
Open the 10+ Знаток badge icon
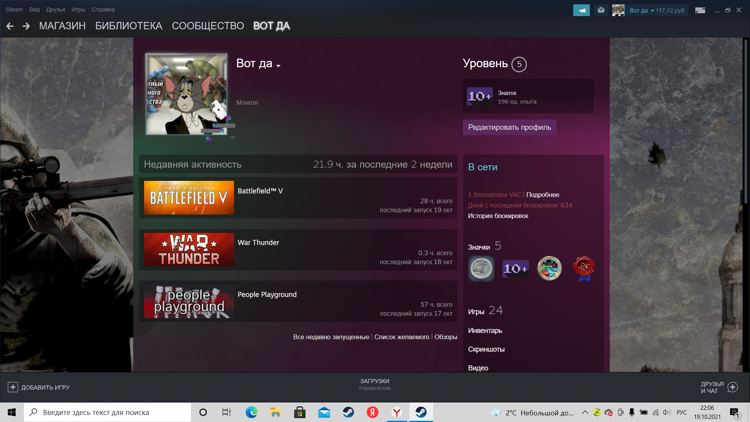pos(480,96)
